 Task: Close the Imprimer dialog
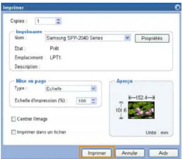tap(178, 8)
